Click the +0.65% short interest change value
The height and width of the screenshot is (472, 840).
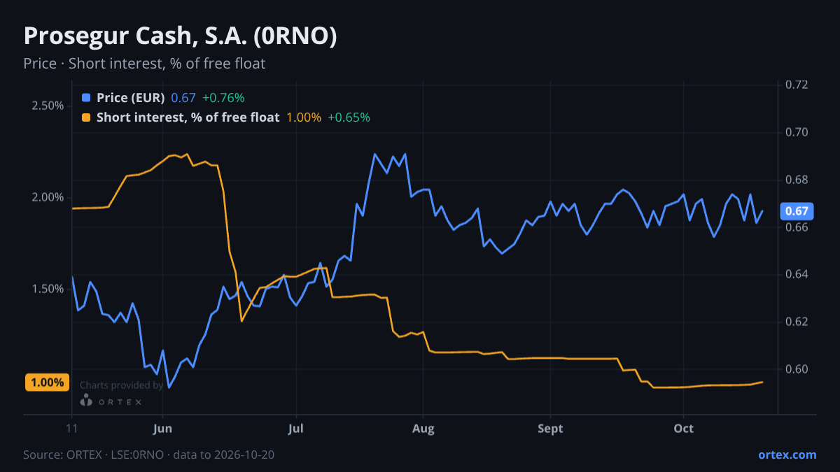(x=349, y=117)
